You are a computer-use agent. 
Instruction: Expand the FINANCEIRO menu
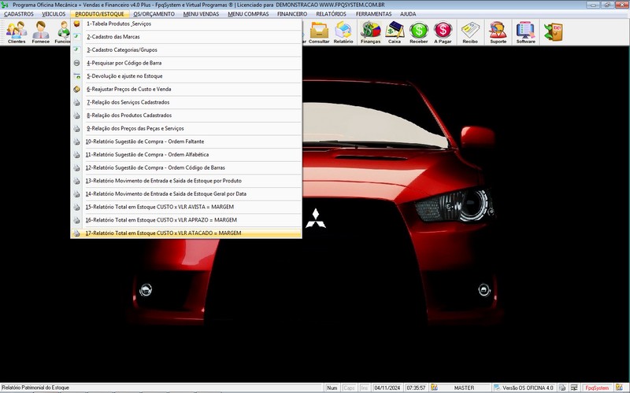(x=292, y=14)
